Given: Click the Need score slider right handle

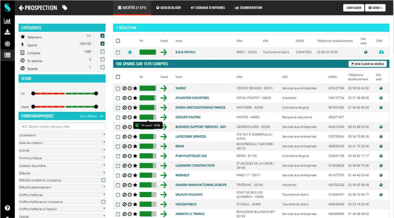Looking at the screenshot, I should pyautogui.click(x=96, y=107).
